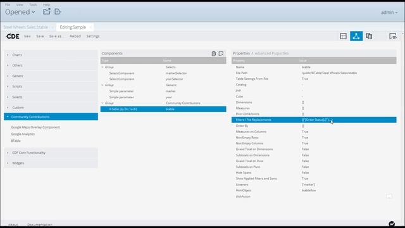The width and height of the screenshot is (405, 228).
Task: Click Save as... in CDE toolbar
Action: coord(56,37)
